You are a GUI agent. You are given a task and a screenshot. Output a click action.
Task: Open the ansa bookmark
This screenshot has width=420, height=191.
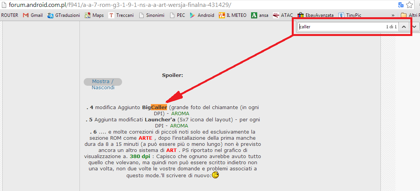pos(260,15)
